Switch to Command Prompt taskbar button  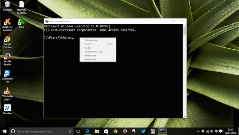tap(162, 131)
